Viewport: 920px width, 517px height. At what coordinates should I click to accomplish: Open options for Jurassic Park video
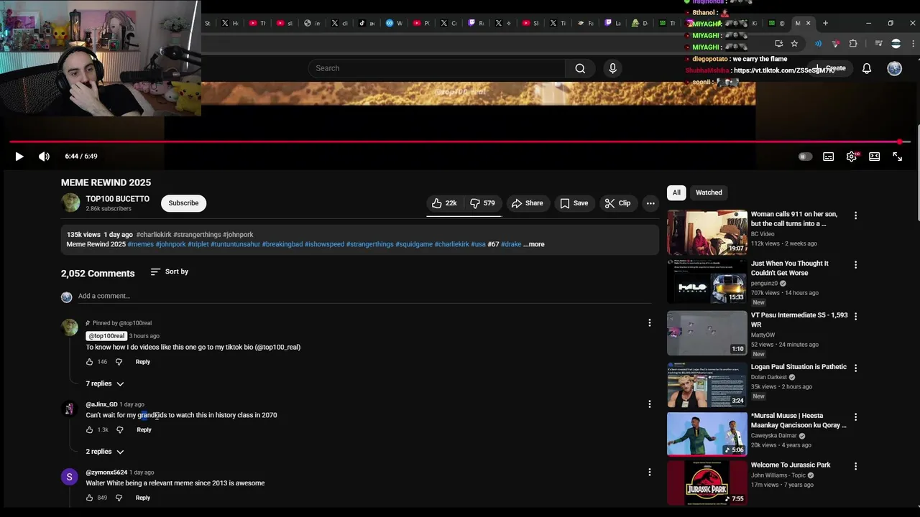[855, 466]
